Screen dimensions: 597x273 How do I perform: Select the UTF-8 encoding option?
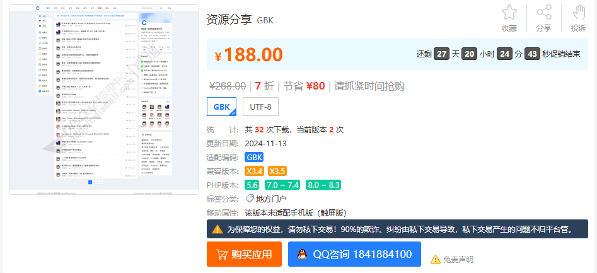(x=260, y=107)
